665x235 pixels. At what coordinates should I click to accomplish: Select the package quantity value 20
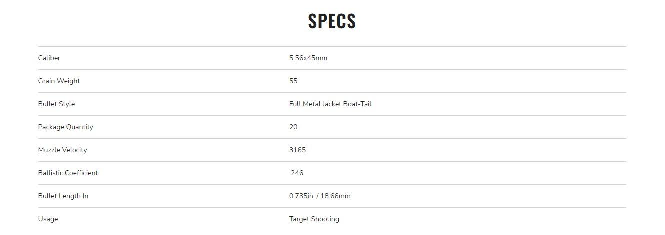coord(293,127)
